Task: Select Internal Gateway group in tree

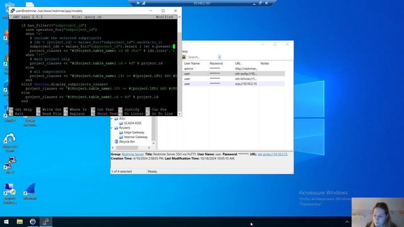Action: 136,137
